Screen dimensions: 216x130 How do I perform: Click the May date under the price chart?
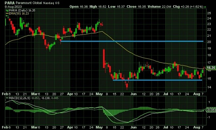[x=99, y=94]
